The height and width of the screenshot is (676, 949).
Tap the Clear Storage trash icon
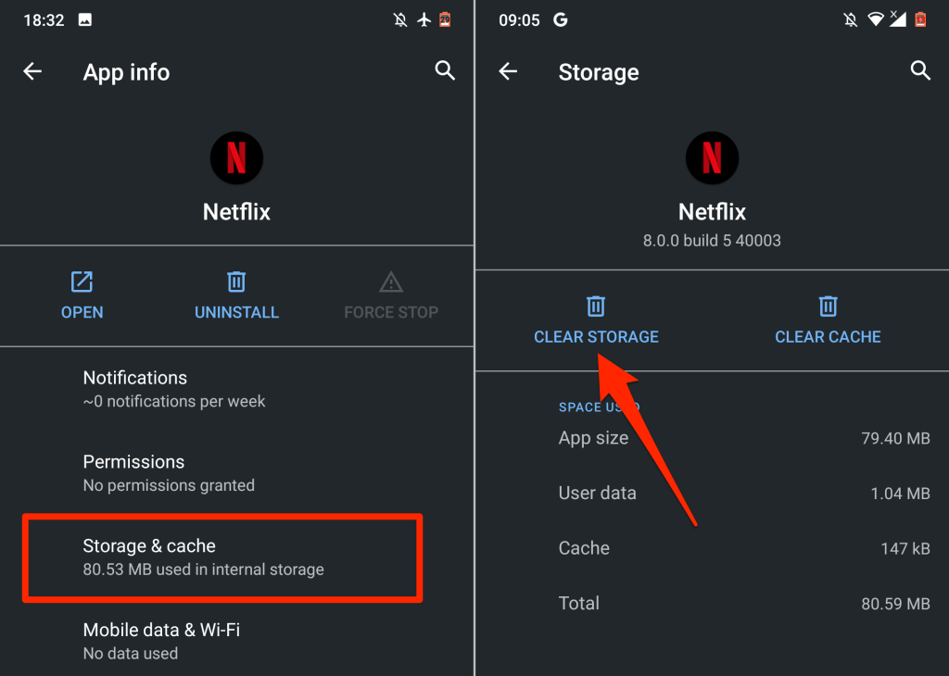pos(596,307)
